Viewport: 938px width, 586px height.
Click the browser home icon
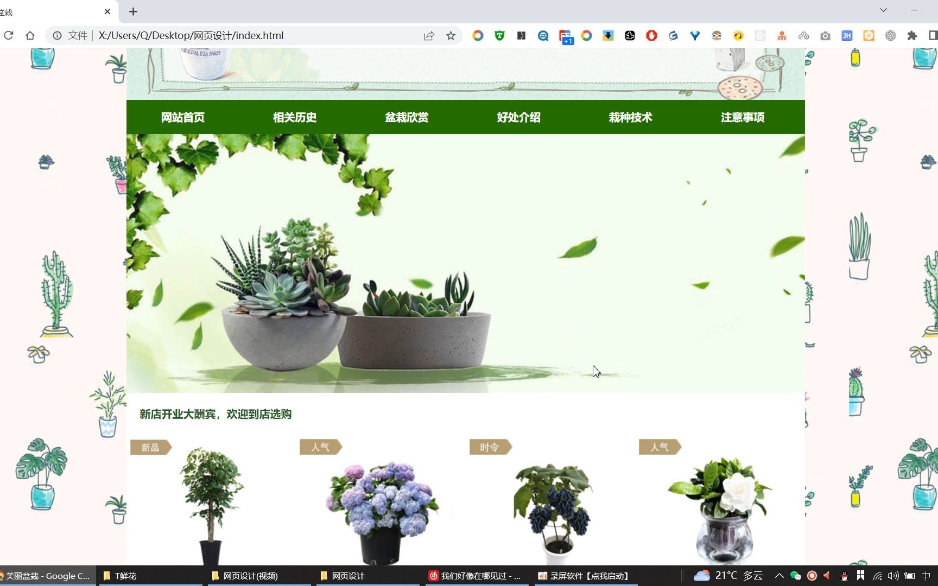[30, 36]
